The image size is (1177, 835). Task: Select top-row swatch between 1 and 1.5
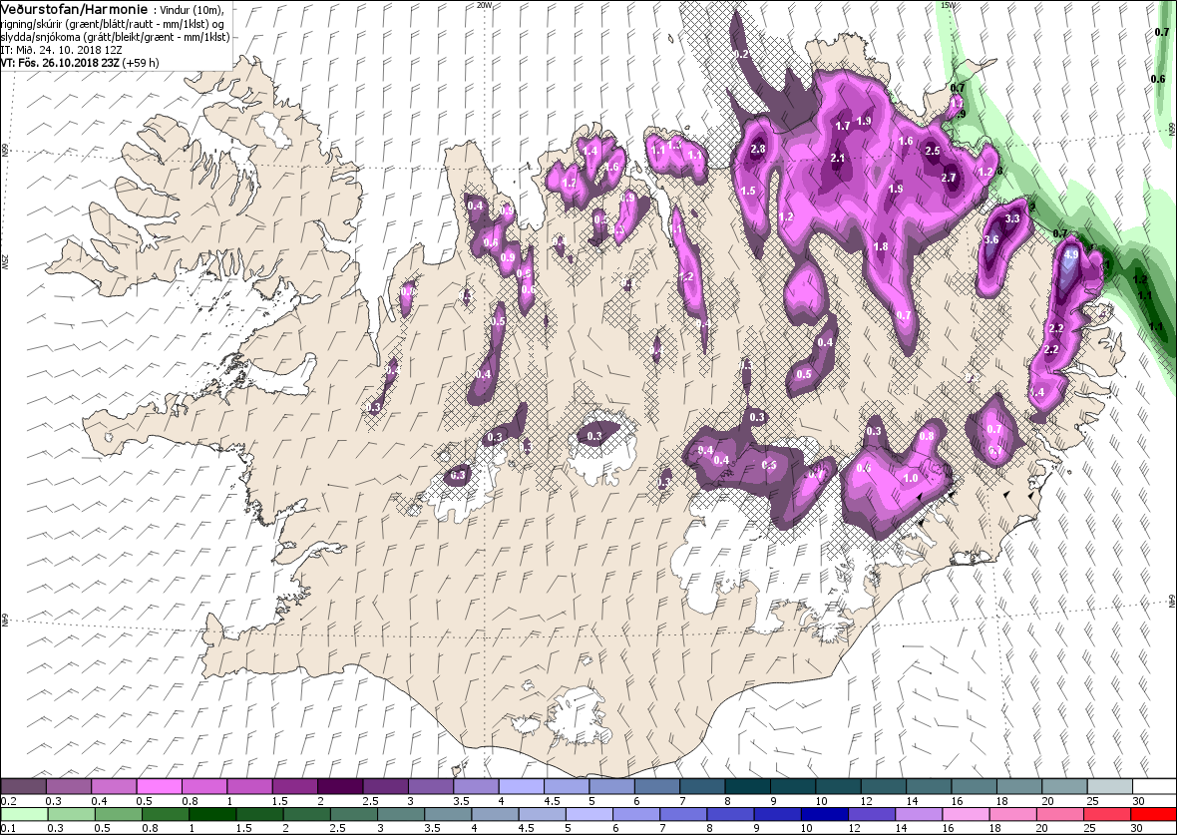[x=250, y=786]
